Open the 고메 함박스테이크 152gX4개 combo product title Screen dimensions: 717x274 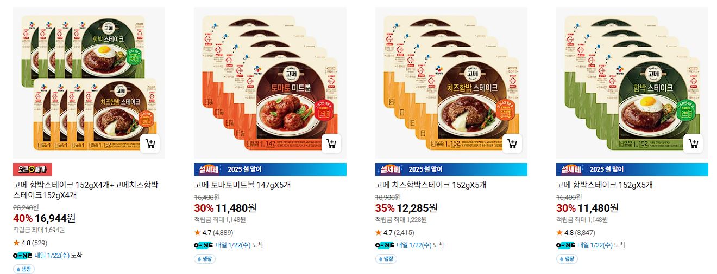coord(86,190)
